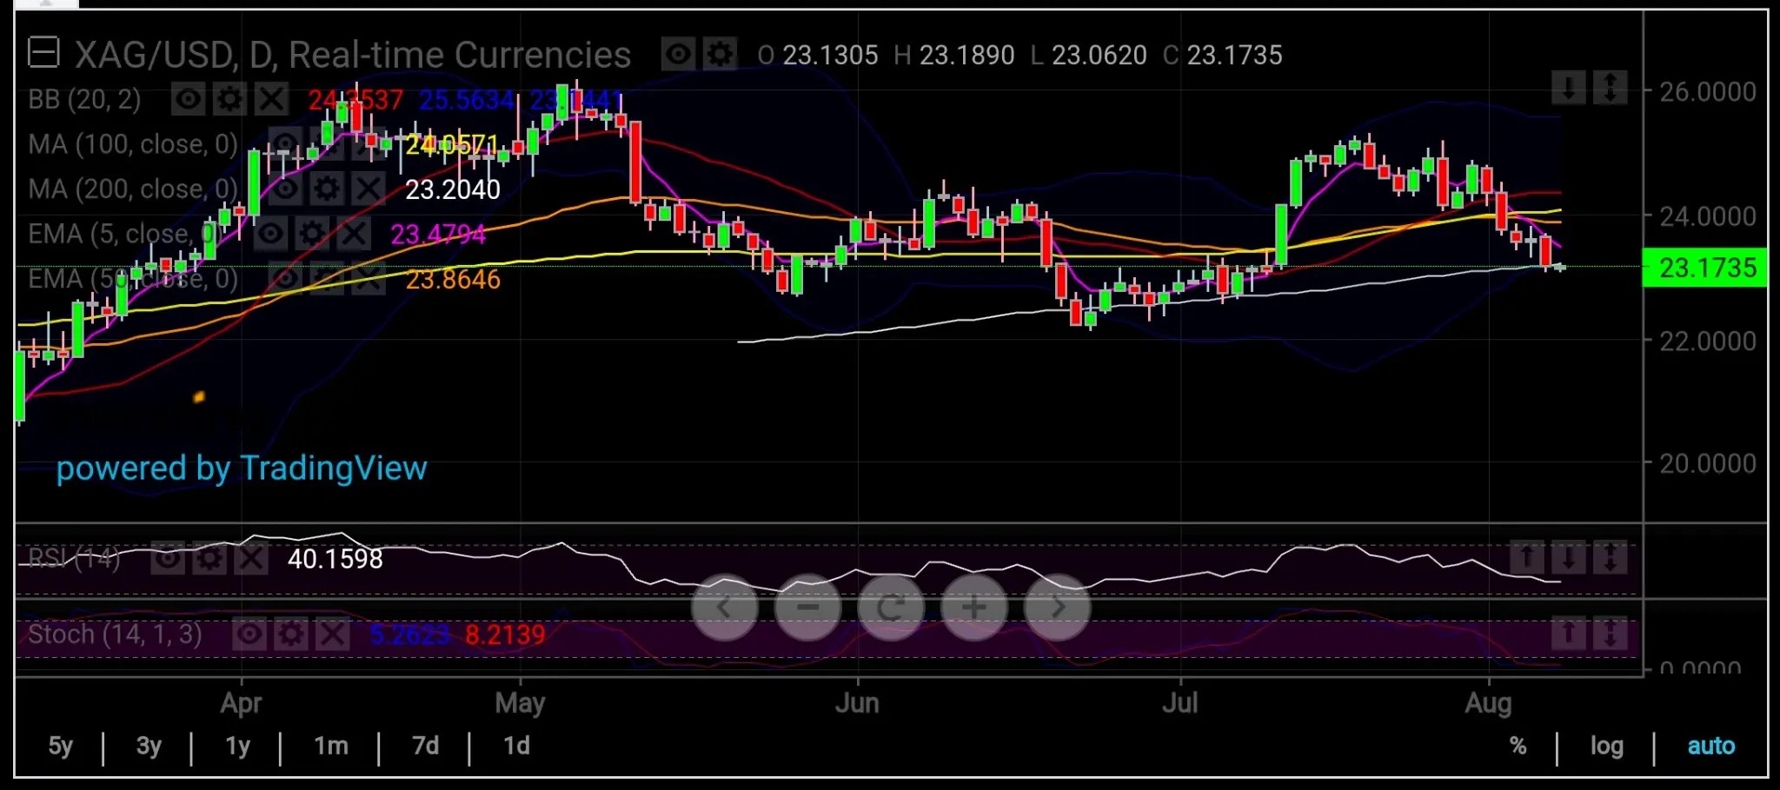
Task: Click the MA (200, close, 0) label
Action: coord(133,189)
